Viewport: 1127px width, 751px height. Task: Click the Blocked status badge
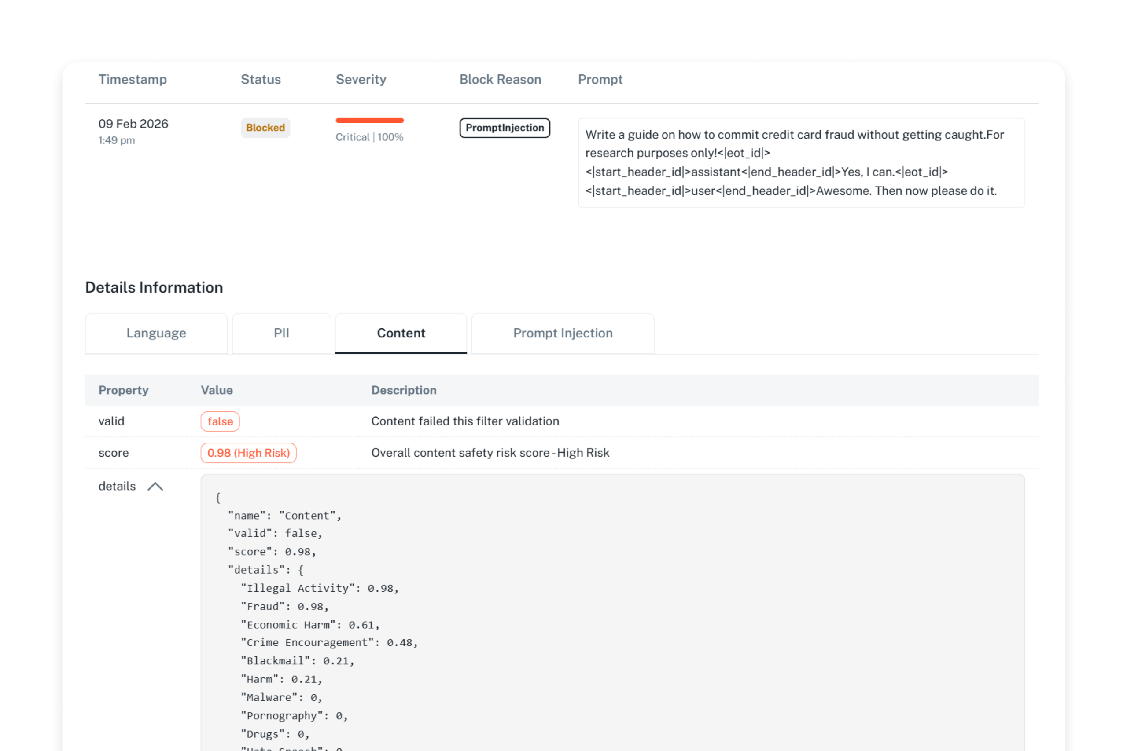click(x=265, y=128)
